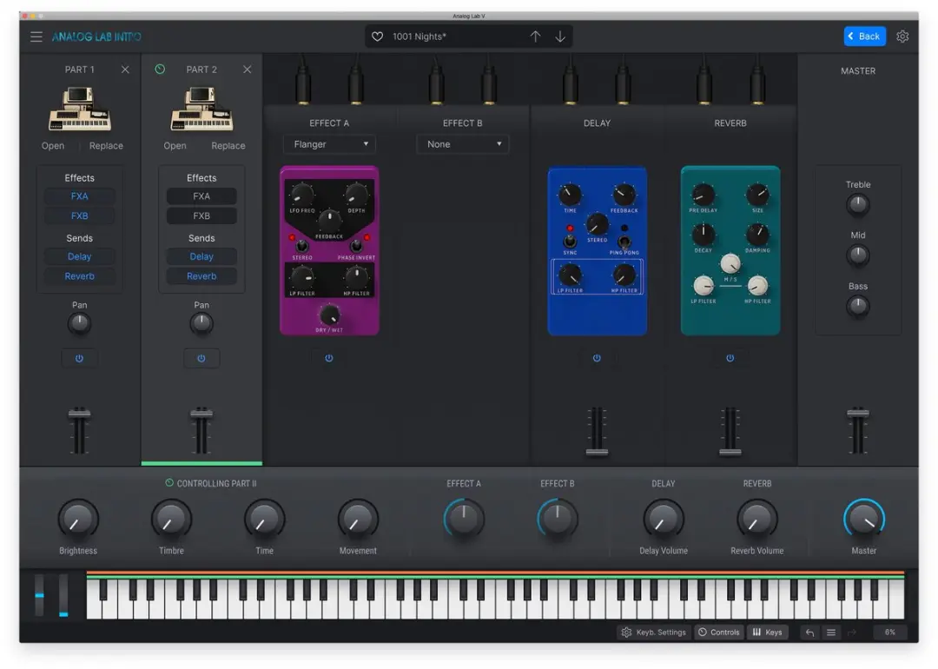The height and width of the screenshot is (669, 938).
Task: Click the Brightness macro knob
Action: pyautogui.click(x=78, y=520)
